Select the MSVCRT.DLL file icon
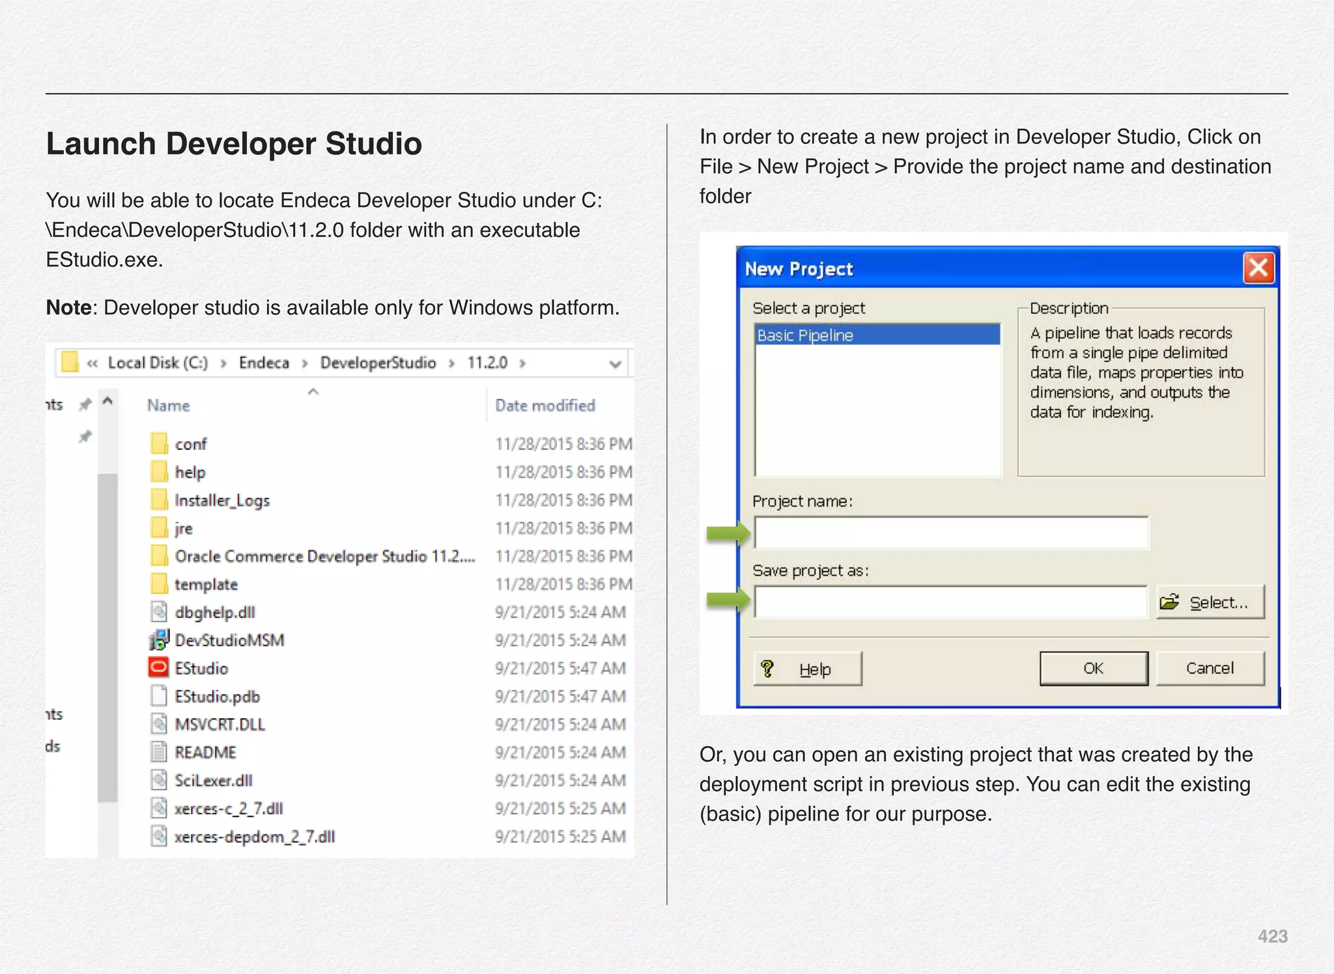 click(159, 724)
